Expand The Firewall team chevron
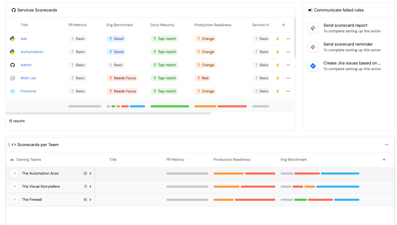The height and width of the screenshot is (225, 397). tap(90, 200)
